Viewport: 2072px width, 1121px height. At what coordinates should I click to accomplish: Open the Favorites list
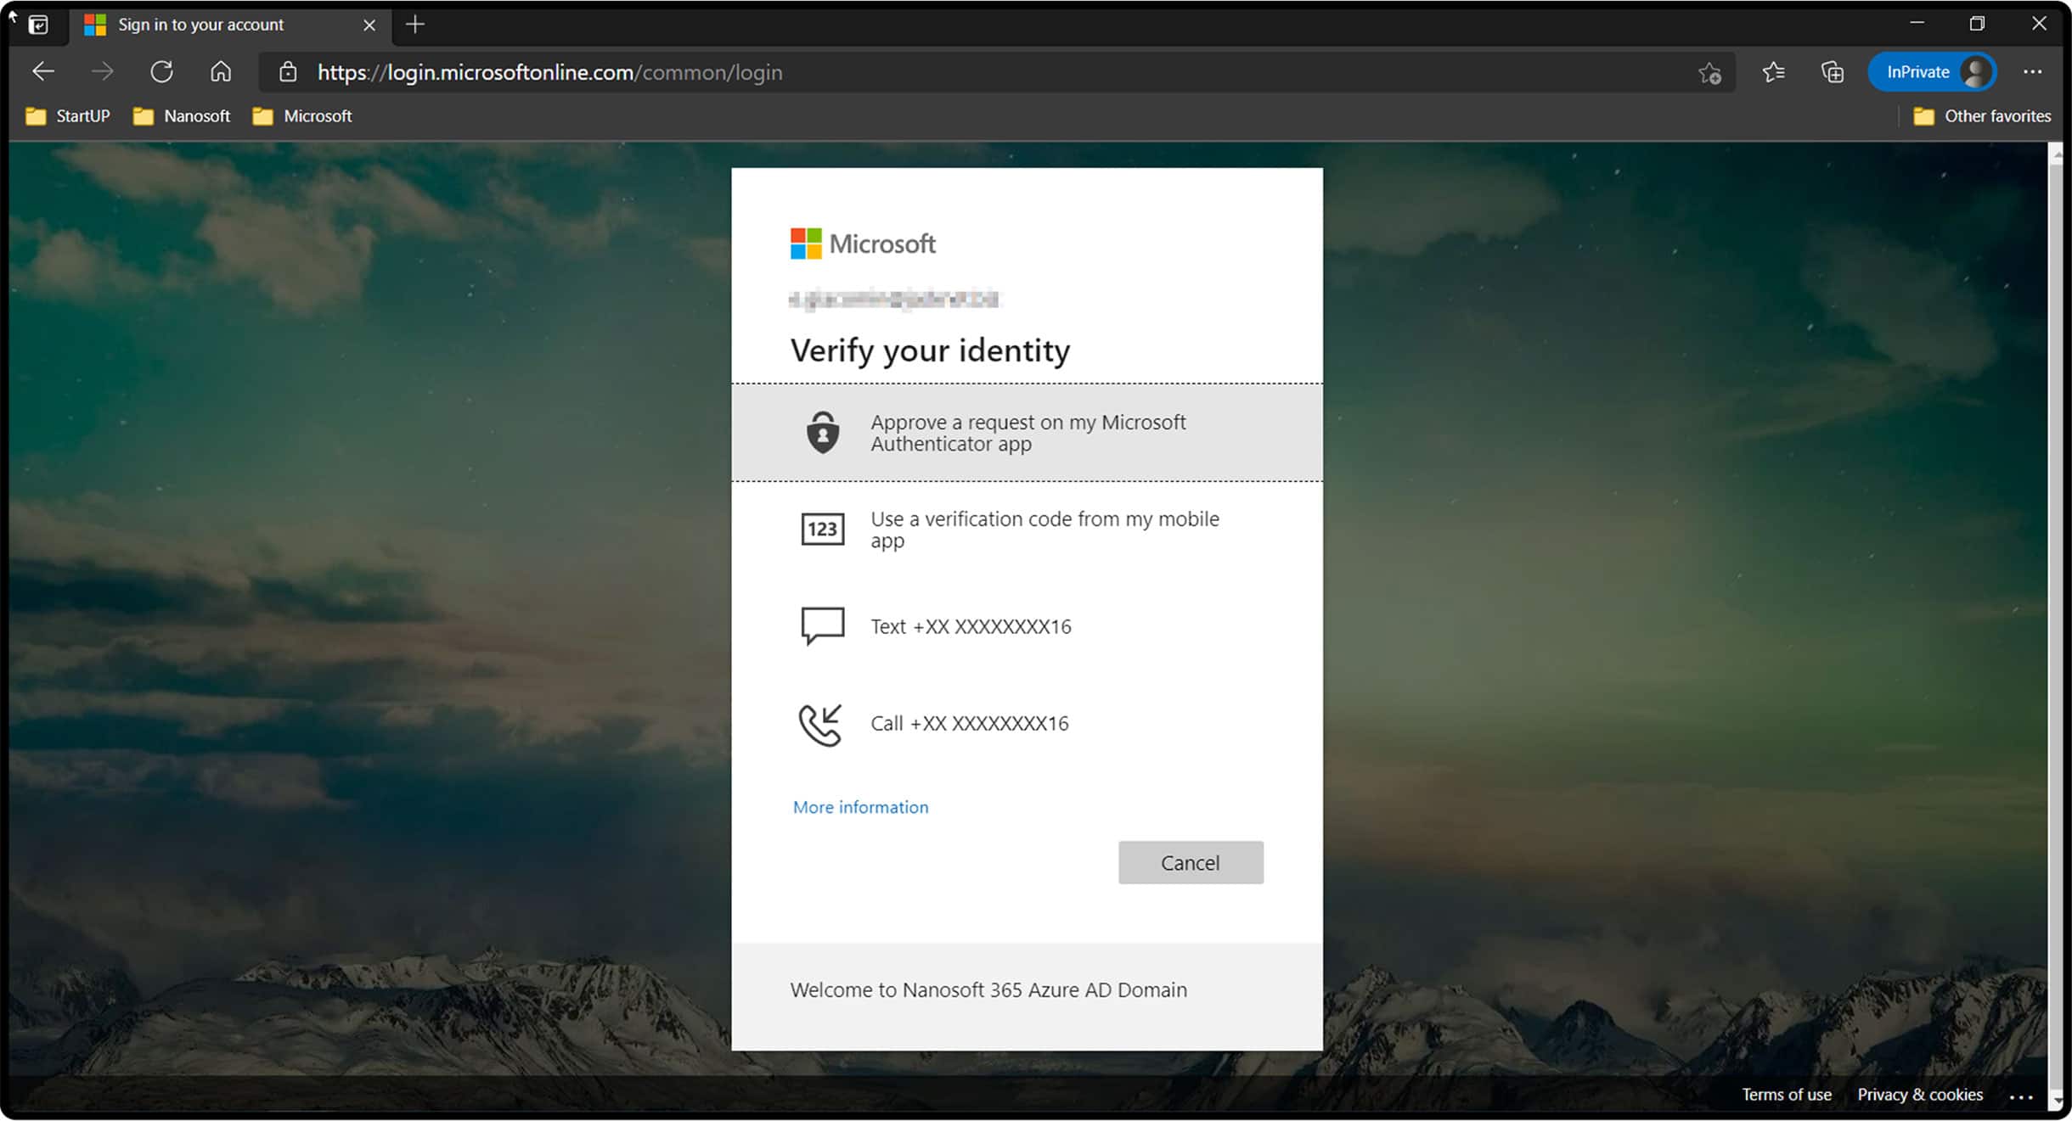coord(1773,72)
